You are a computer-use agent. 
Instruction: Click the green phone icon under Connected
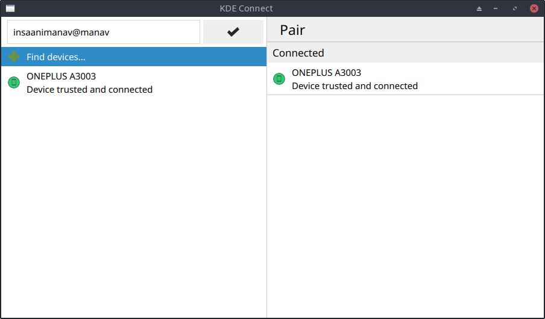click(279, 79)
